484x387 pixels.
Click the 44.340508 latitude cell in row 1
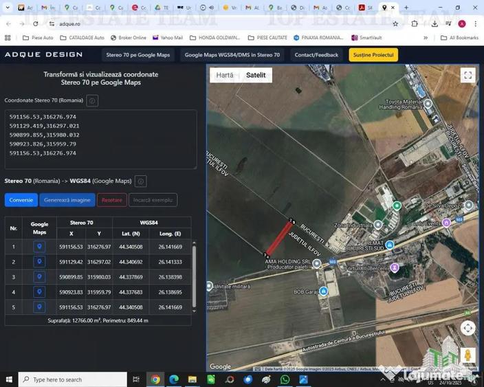pos(131,247)
